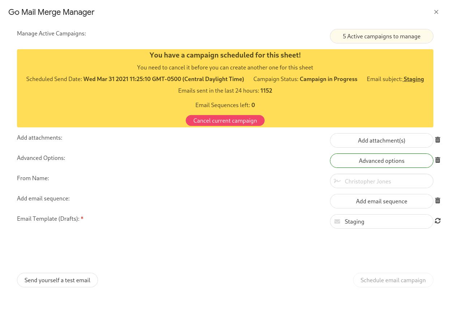This screenshot has width=450, height=309.
Task: Cancel current campaign
Action: (x=225, y=120)
